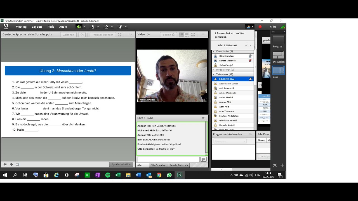Switch video pod to filmstrip view
358x201 pixels.
pos(187,35)
